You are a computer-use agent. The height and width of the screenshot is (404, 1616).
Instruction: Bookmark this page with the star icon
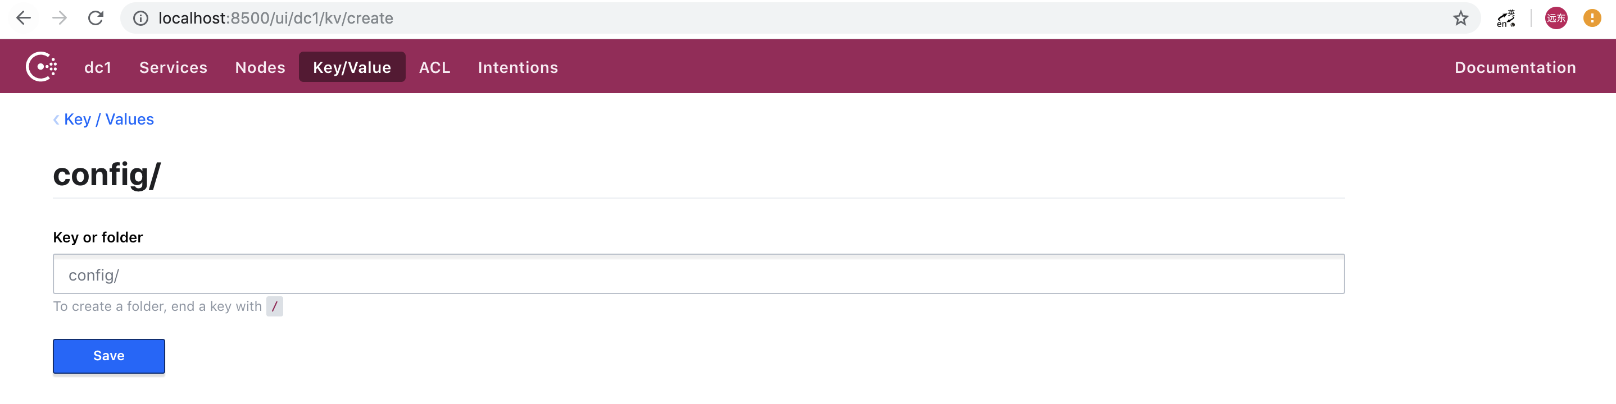1460,18
